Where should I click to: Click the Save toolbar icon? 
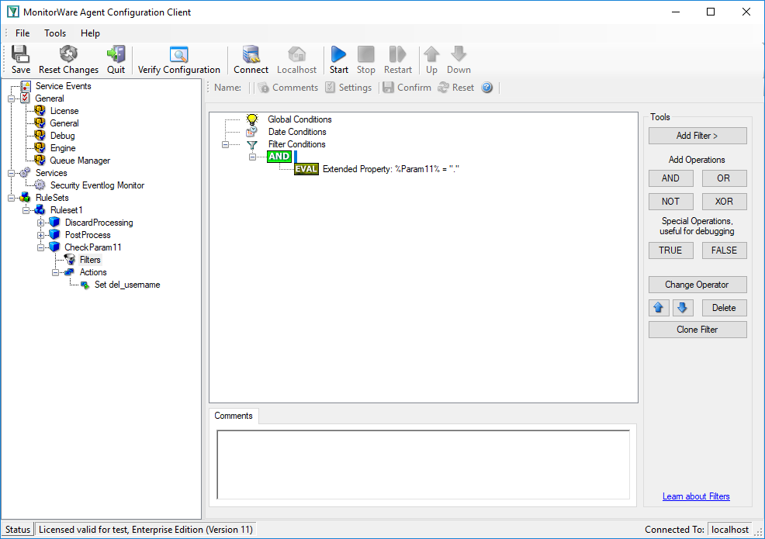tap(20, 60)
